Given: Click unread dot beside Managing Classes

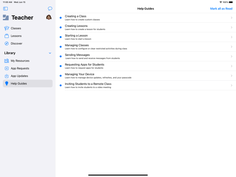Looking at the screenshot, I should 60,47.
